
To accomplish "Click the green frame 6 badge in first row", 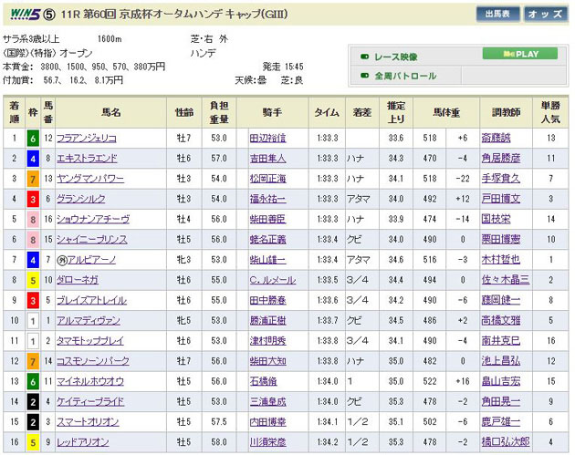I will (x=34, y=139).
